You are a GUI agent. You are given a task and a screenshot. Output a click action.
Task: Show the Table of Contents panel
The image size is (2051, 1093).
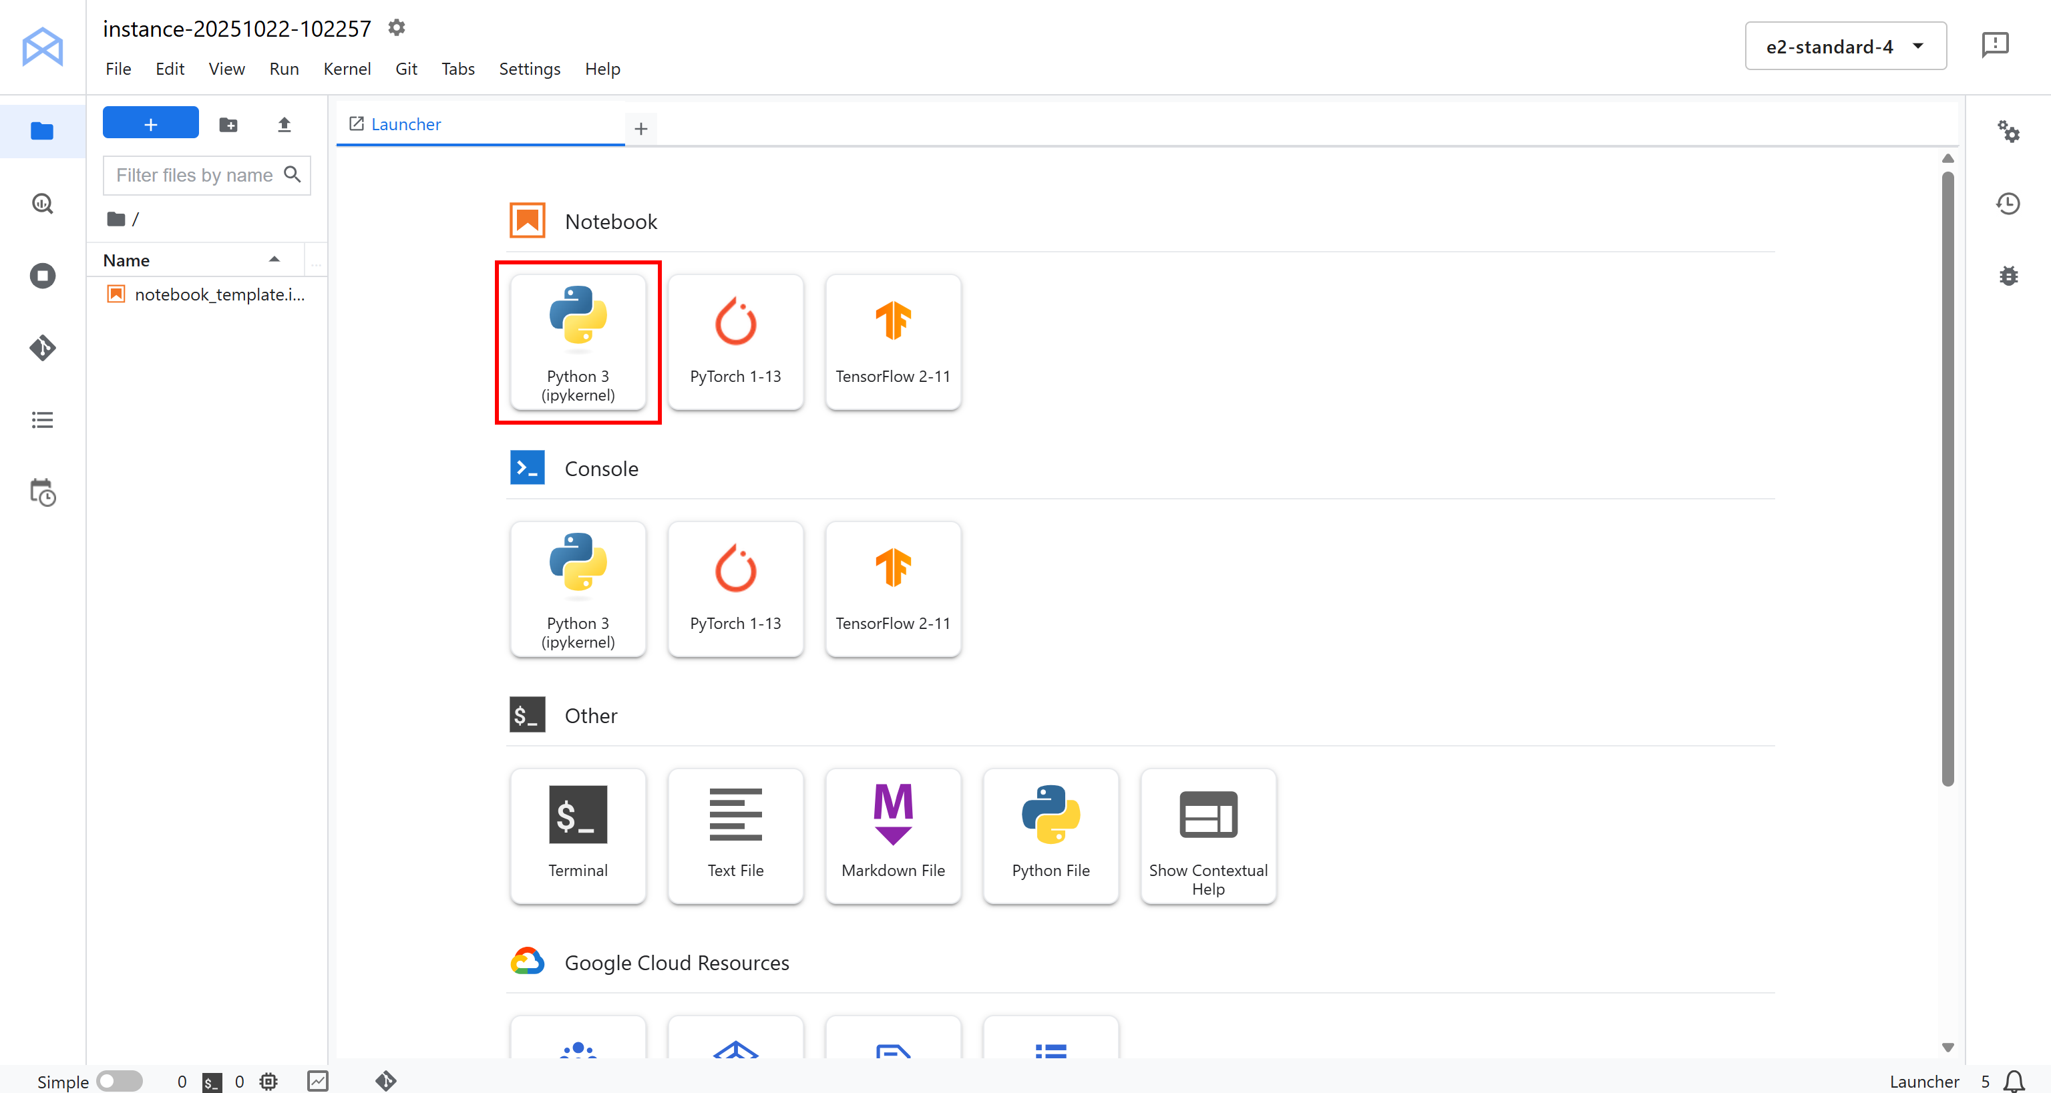click(42, 419)
